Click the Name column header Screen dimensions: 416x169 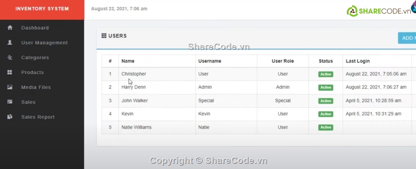pyautogui.click(x=128, y=61)
